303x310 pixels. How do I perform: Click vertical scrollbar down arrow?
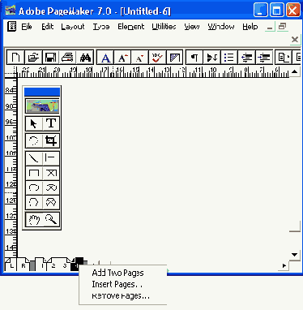coord(295,255)
